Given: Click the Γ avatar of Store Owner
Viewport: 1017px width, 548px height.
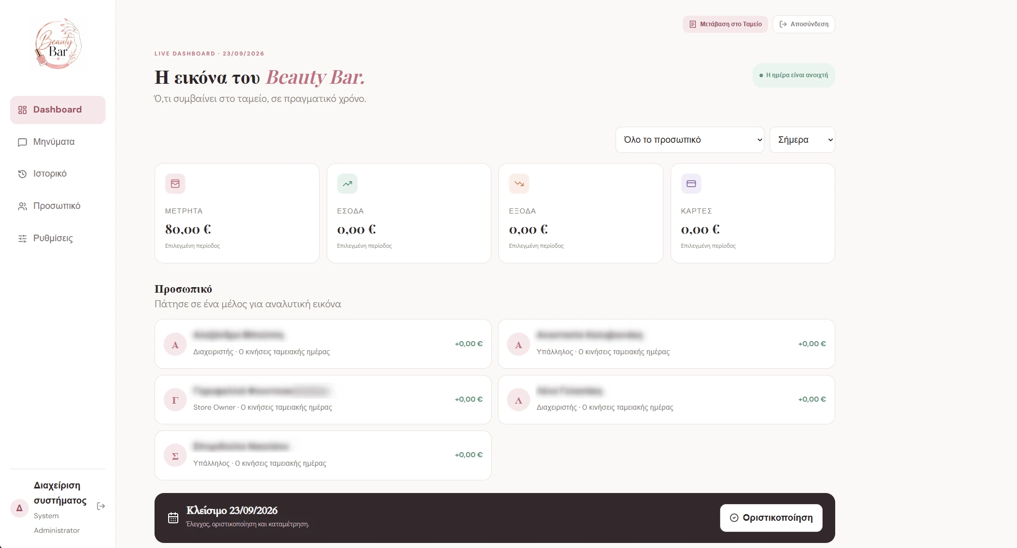Looking at the screenshot, I should pos(175,400).
